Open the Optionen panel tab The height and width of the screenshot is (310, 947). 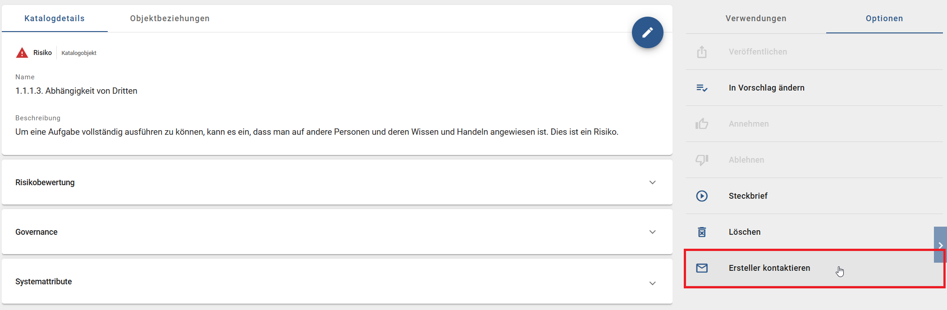pyautogui.click(x=884, y=18)
